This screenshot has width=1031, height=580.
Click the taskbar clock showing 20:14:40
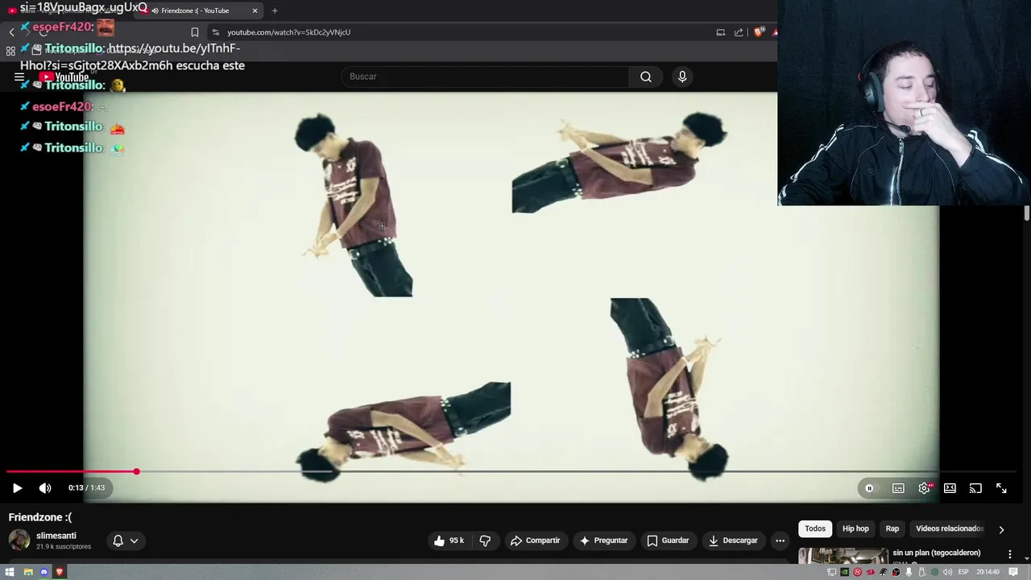pyautogui.click(x=988, y=572)
